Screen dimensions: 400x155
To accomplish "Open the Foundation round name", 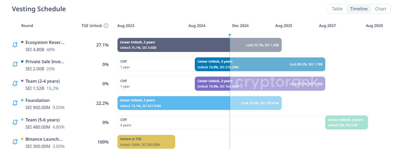I will [x=37, y=100].
